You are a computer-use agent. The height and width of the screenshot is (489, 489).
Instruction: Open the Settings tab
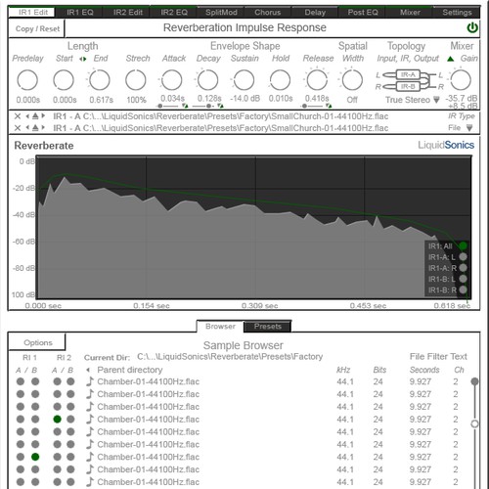(x=457, y=13)
